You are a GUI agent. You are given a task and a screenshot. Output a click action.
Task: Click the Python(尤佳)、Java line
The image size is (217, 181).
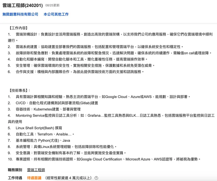coord(39,140)
